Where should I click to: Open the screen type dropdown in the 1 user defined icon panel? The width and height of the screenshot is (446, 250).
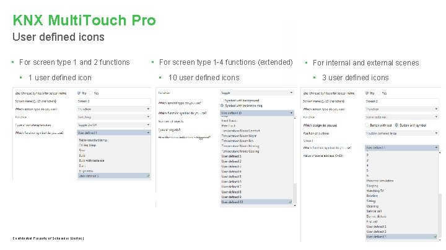pos(114,109)
